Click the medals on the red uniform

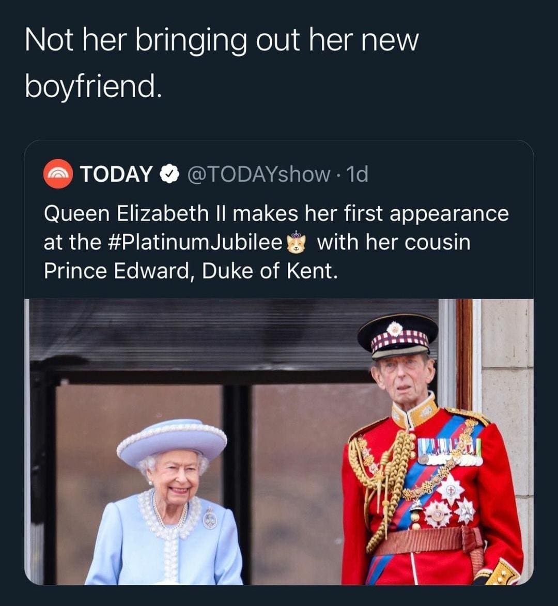[x=448, y=449]
